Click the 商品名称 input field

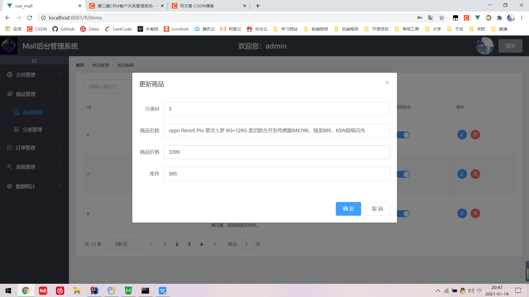[276, 131]
